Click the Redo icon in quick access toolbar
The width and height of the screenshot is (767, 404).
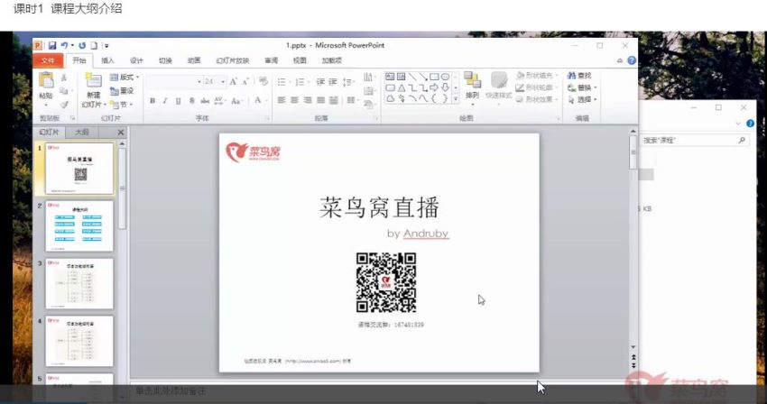82,45
